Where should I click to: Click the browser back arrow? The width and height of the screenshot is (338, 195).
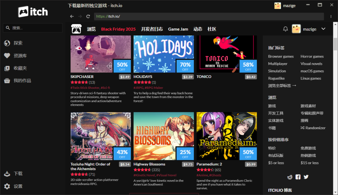click(x=72, y=16)
